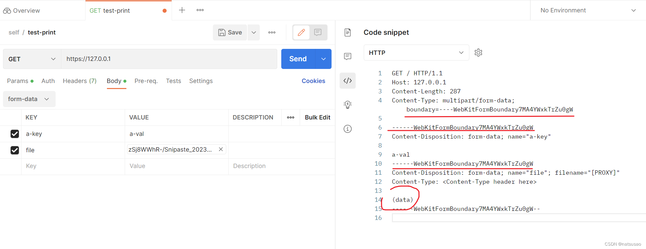The width and height of the screenshot is (646, 249).
Task: Open the Cookies link
Action: click(x=313, y=81)
